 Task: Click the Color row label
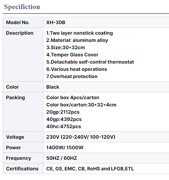click(x=12, y=87)
